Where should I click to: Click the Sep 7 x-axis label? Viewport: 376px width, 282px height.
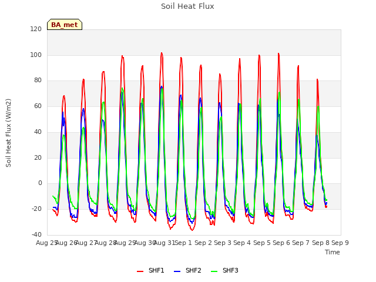[x=301, y=243]
